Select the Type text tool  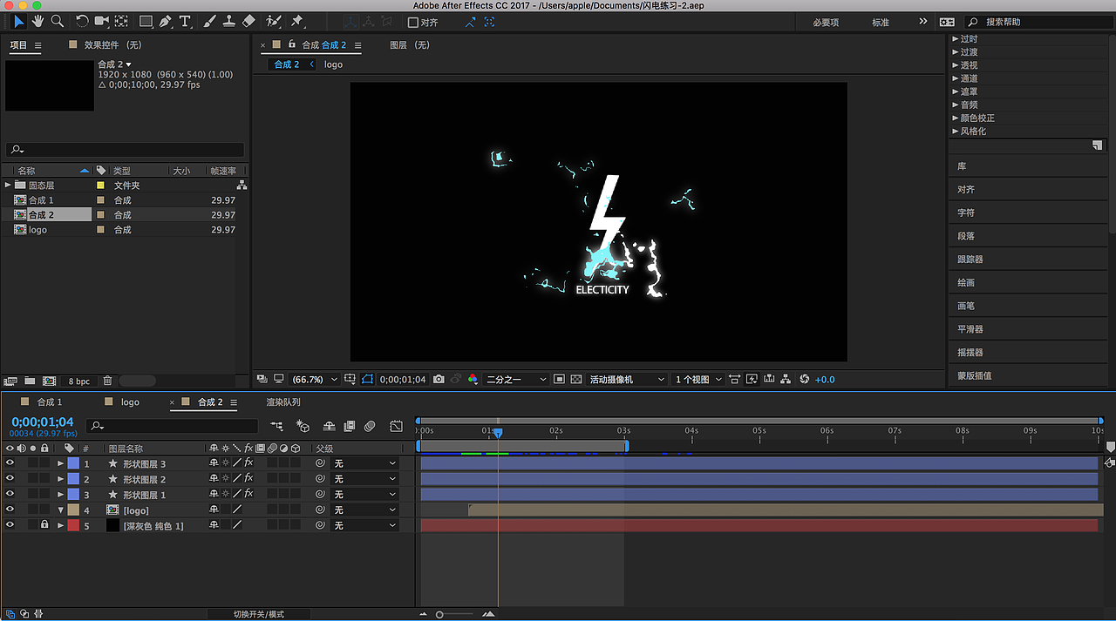pos(185,21)
